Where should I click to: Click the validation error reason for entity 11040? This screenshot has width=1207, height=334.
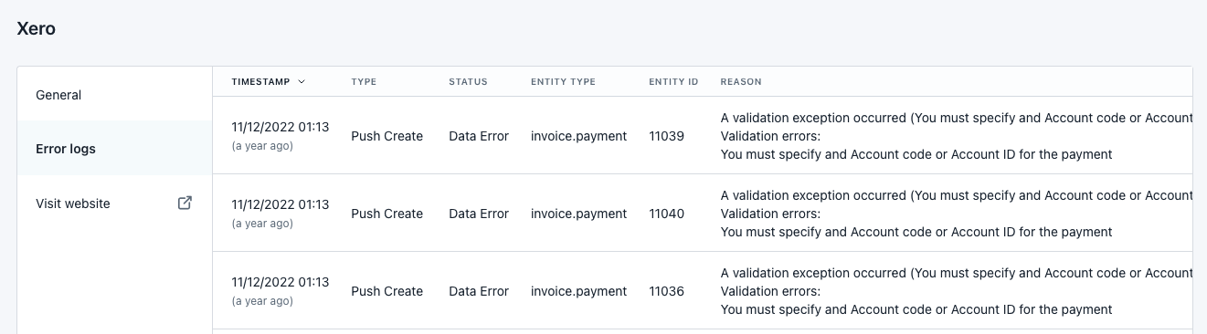pos(956,214)
